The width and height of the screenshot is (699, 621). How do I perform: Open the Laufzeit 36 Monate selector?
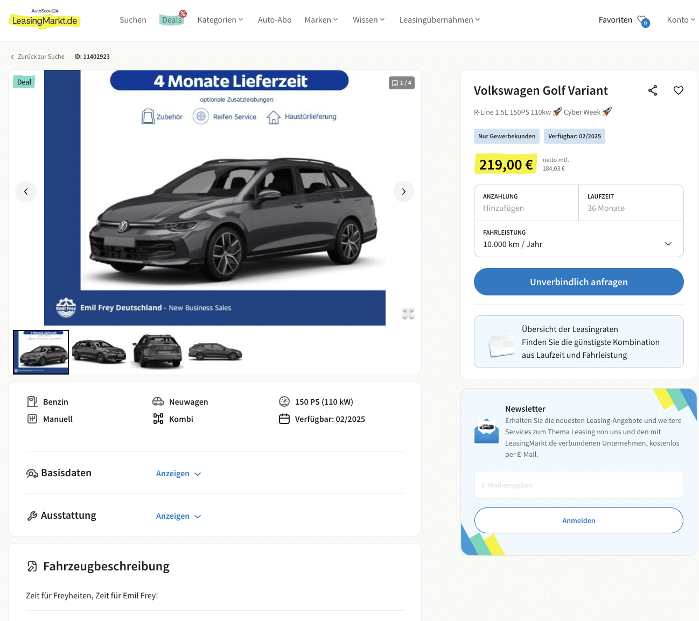631,203
